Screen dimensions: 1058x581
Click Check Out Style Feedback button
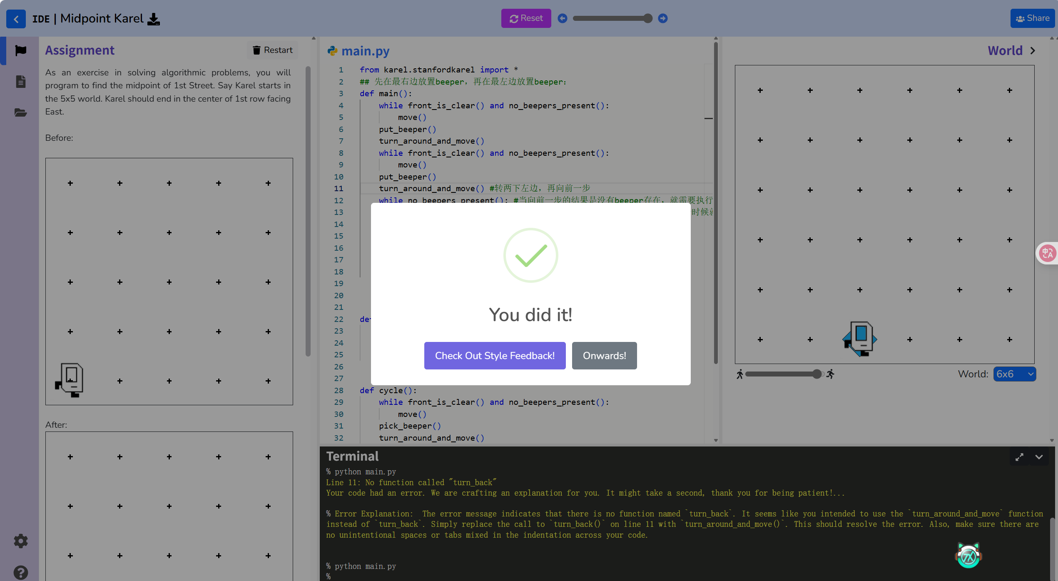(495, 356)
